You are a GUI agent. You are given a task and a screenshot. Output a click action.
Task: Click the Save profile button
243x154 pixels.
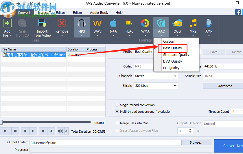[214, 52]
